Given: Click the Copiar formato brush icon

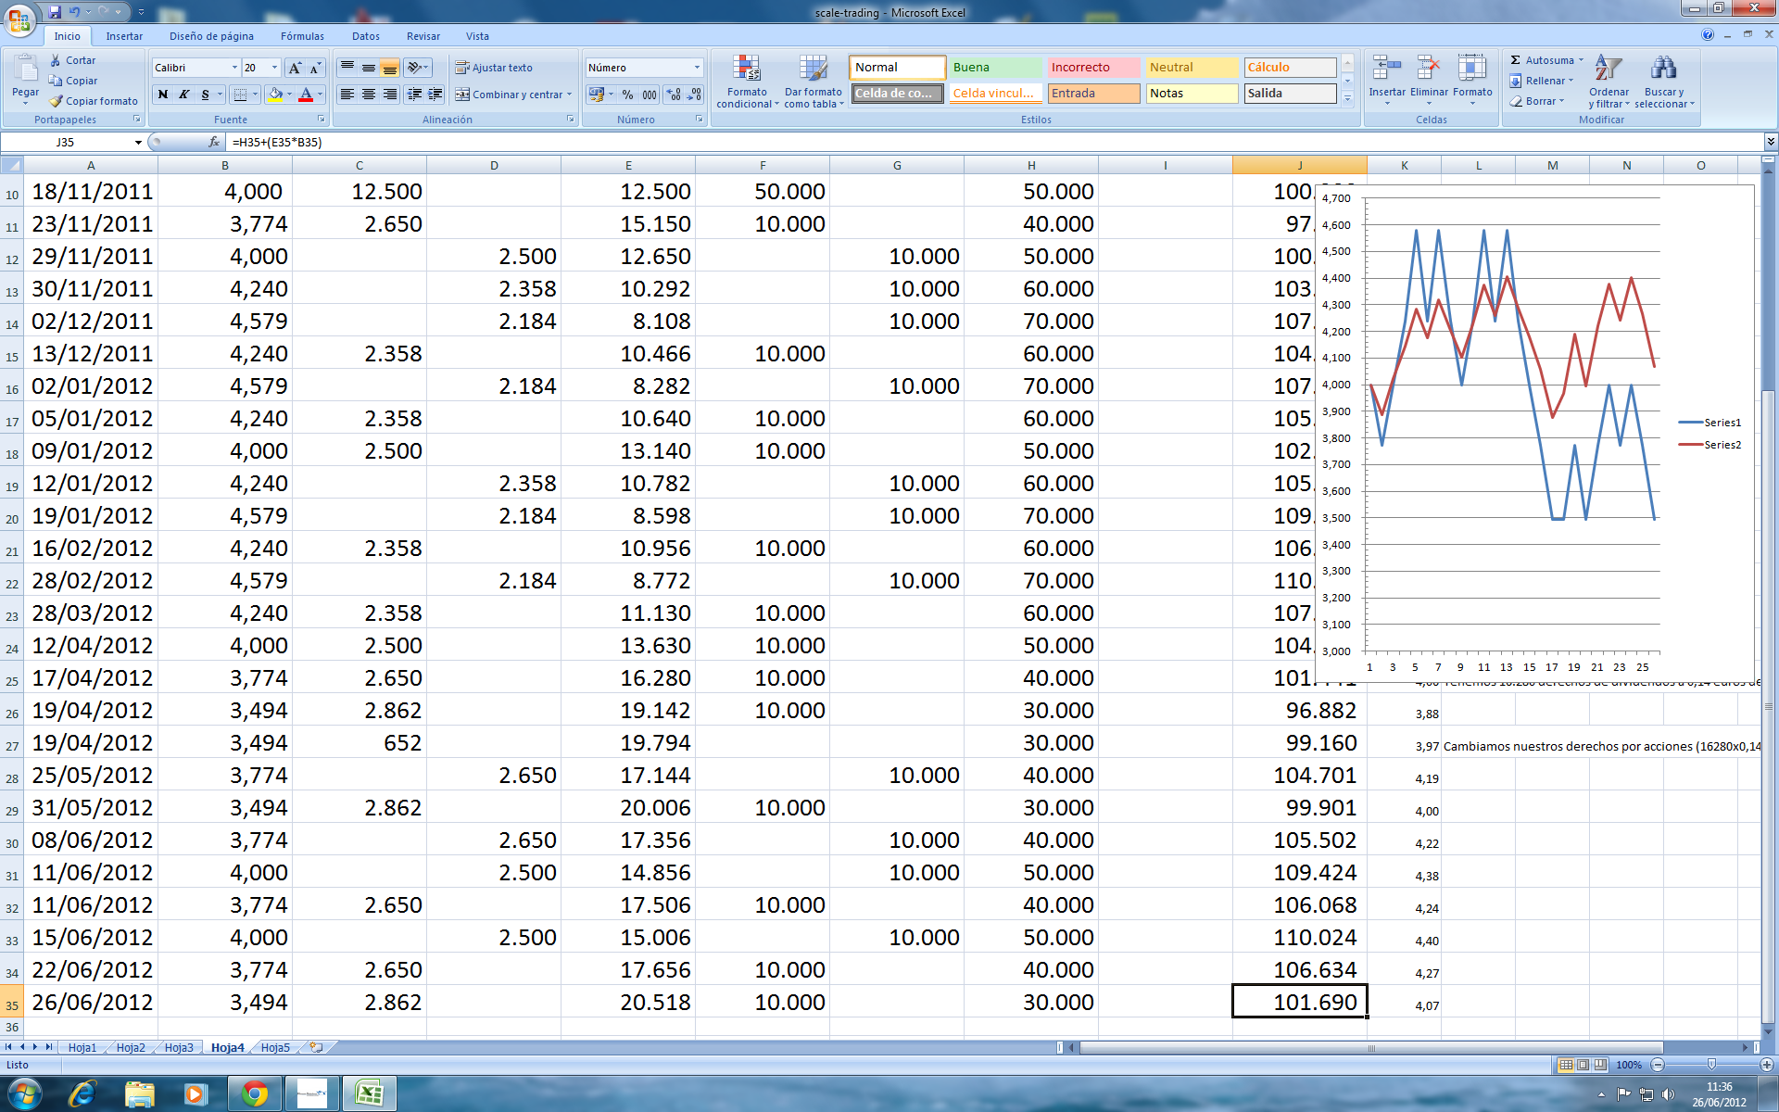Looking at the screenshot, I should coord(57,101).
